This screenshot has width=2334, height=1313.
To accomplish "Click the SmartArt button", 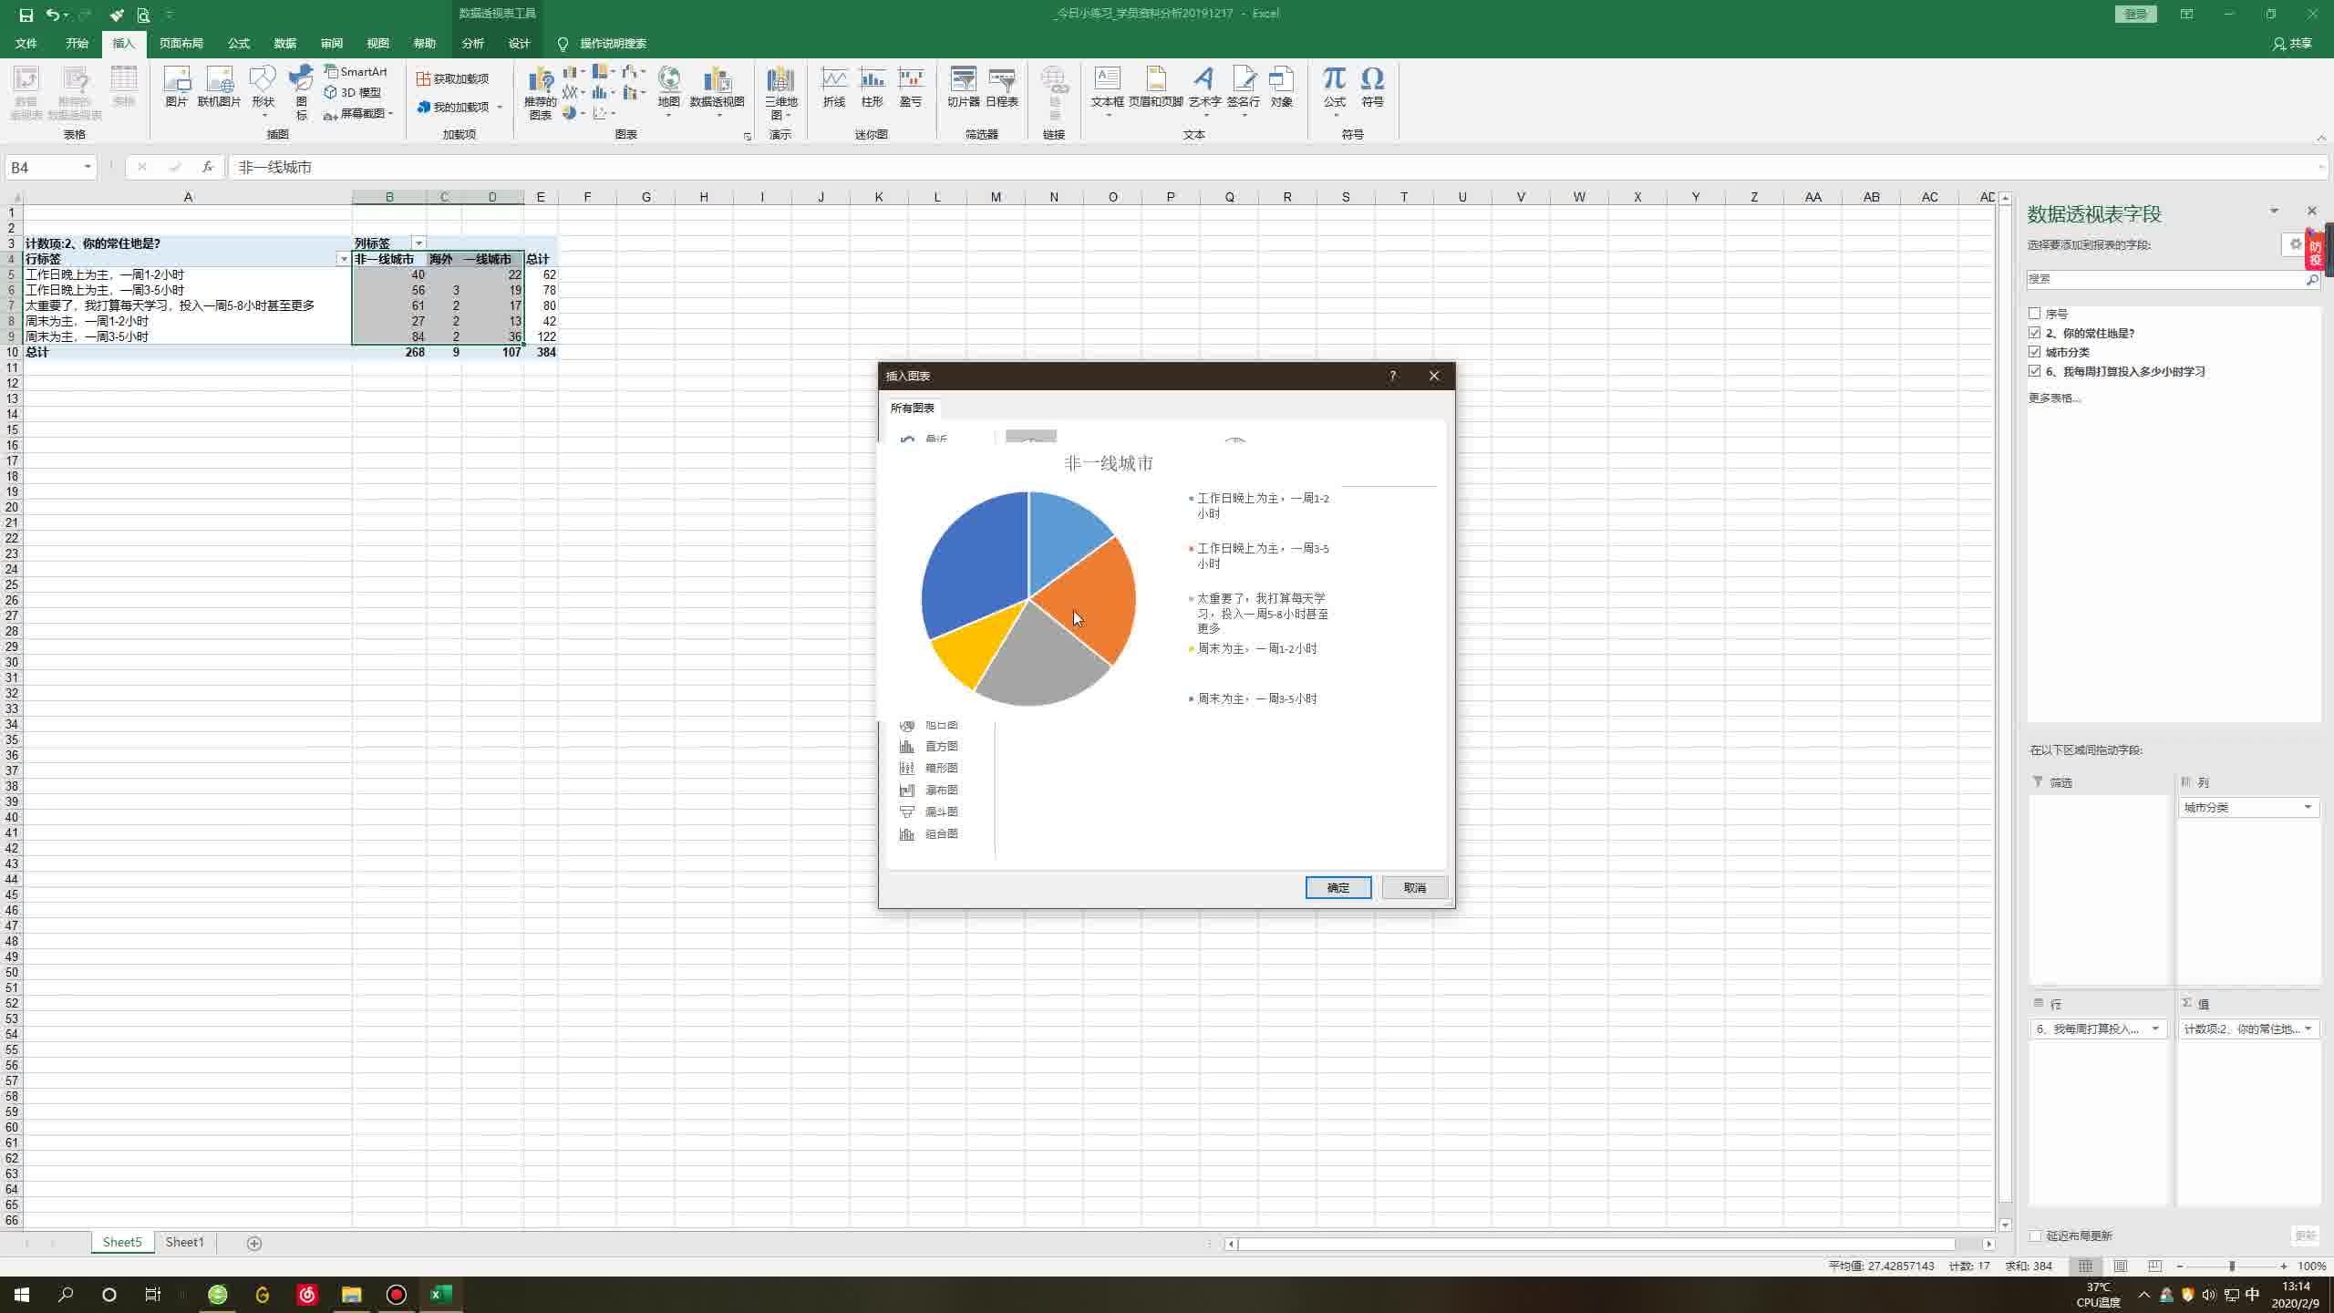I will click(x=356, y=71).
